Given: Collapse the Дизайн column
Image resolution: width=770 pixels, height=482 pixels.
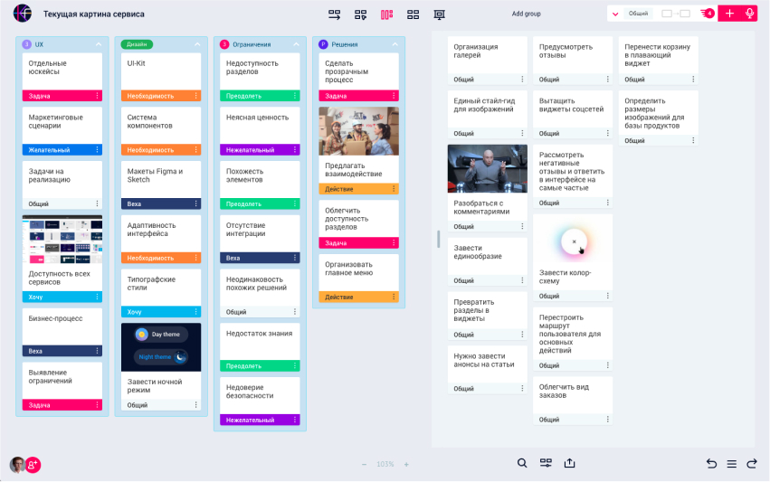Looking at the screenshot, I should tap(197, 44).
